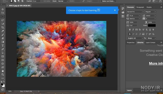Select the Horizontal Type tool
Screen dimensions: 163x94
coord(3,45)
